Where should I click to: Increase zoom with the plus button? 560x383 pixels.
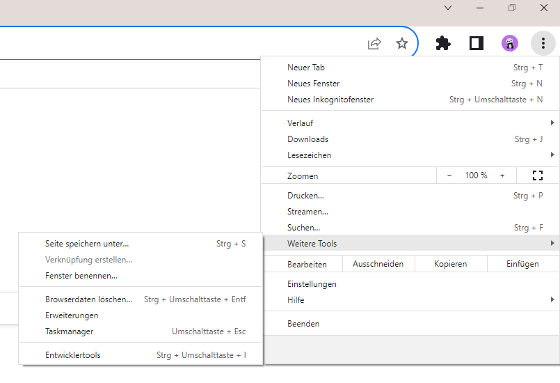[x=502, y=175]
